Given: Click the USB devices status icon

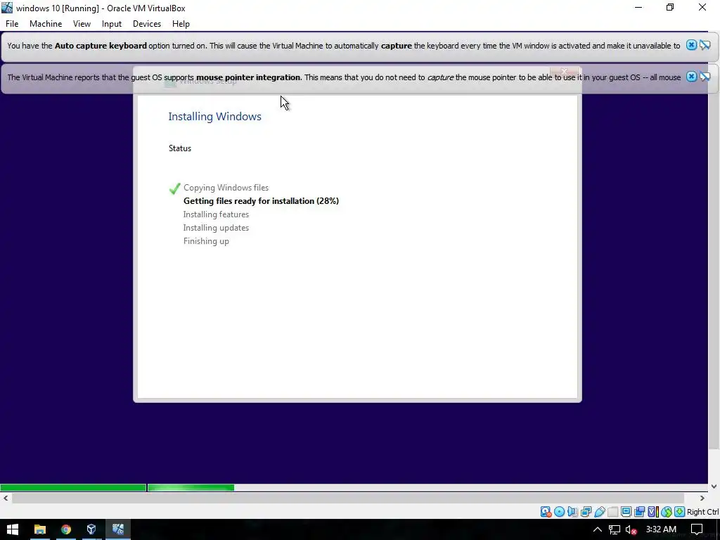Looking at the screenshot, I should 600,512.
